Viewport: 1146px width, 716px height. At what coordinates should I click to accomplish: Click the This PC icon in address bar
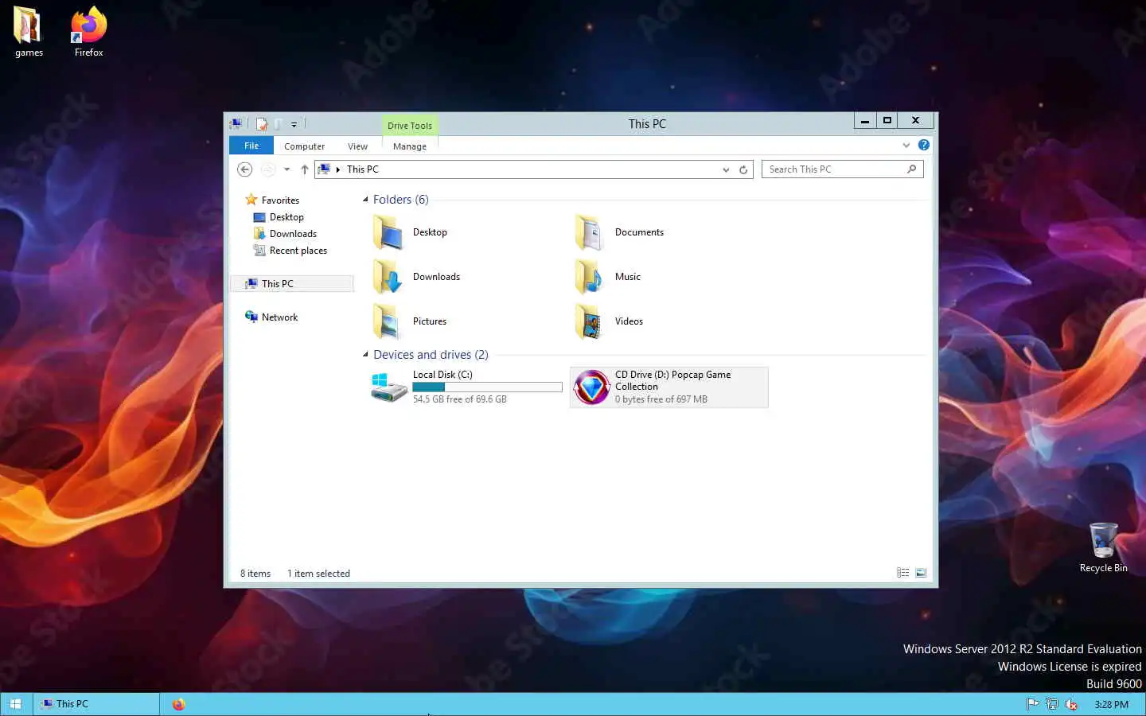(x=324, y=169)
